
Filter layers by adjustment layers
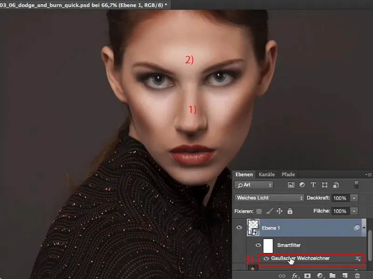coord(302,185)
